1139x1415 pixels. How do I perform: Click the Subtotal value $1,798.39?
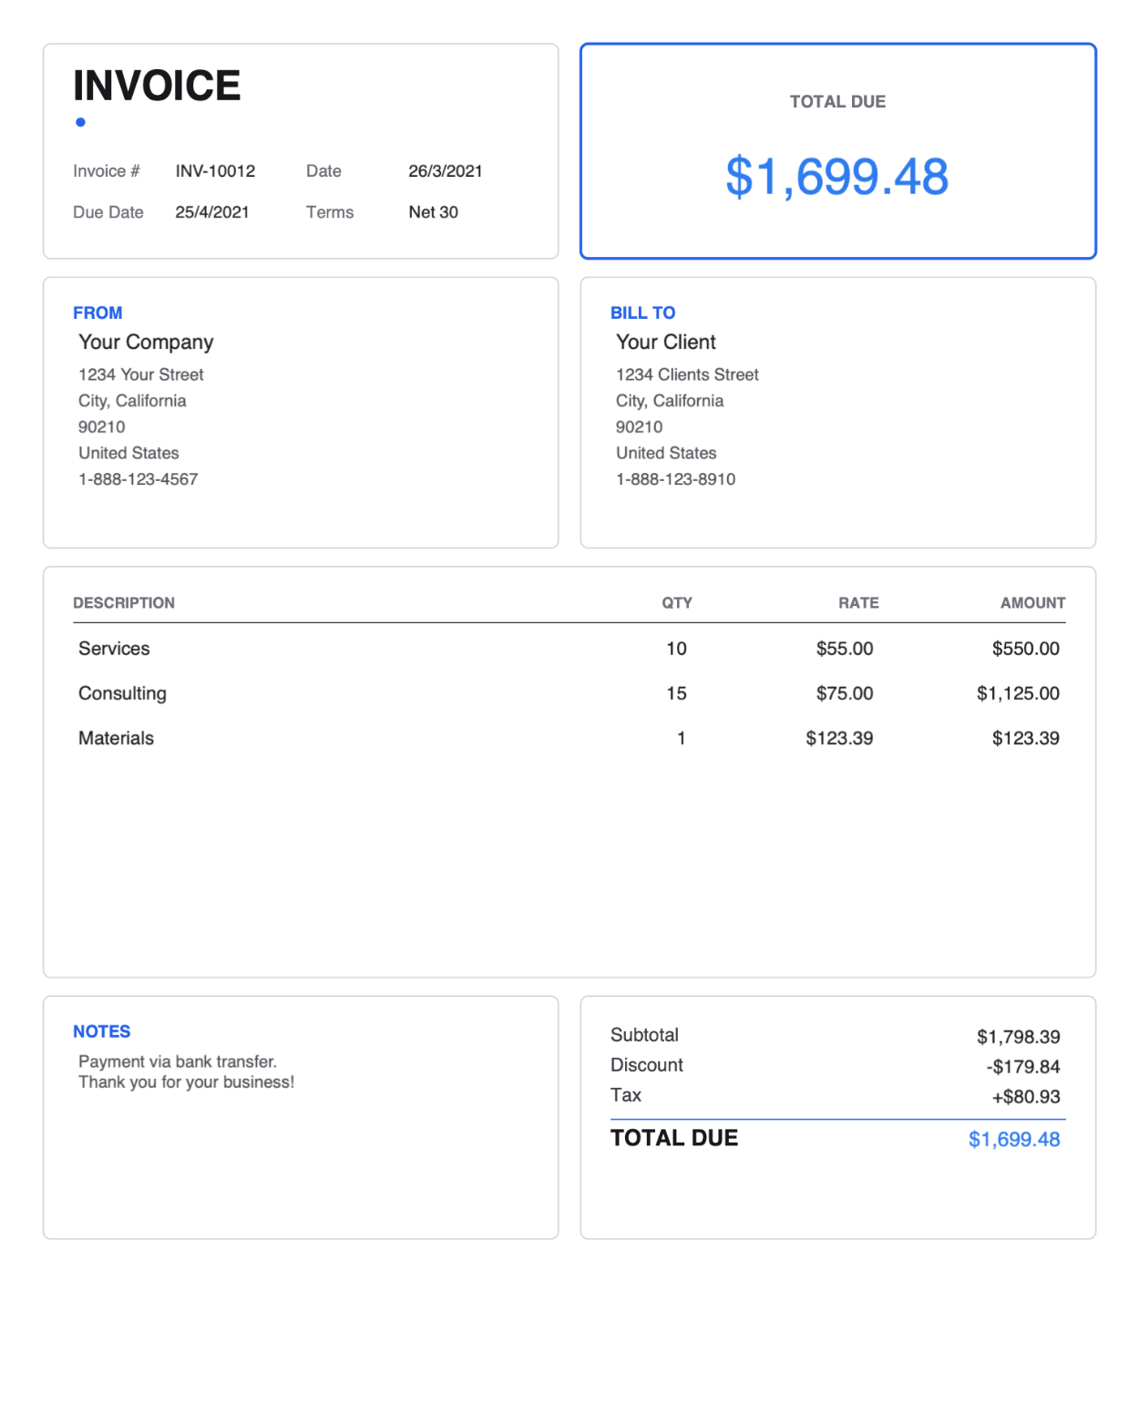click(x=1019, y=1037)
